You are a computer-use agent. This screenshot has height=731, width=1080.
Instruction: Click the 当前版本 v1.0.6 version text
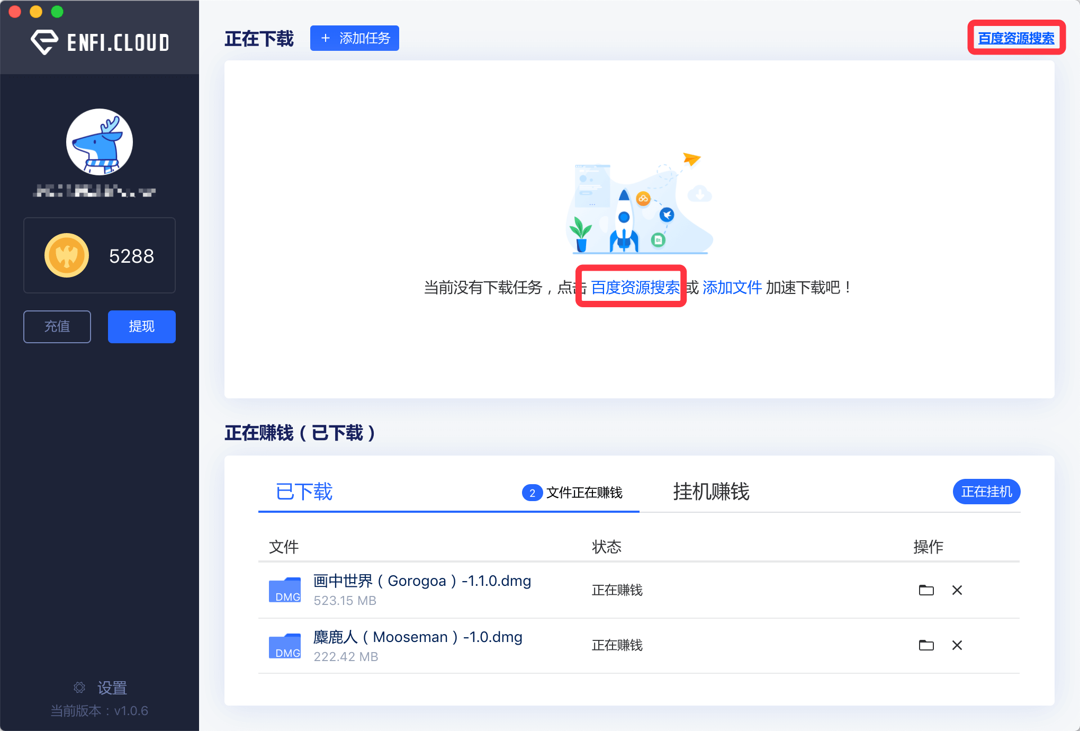(100, 711)
